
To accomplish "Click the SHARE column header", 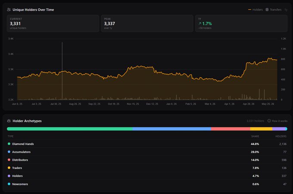I will pyautogui.click(x=255, y=136).
